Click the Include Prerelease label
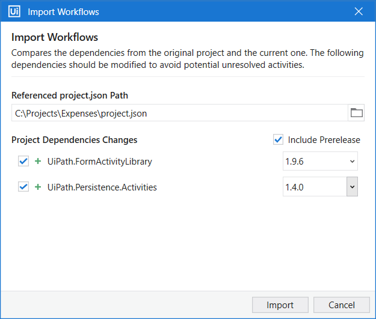The width and height of the screenshot is (376, 319). 324,140
